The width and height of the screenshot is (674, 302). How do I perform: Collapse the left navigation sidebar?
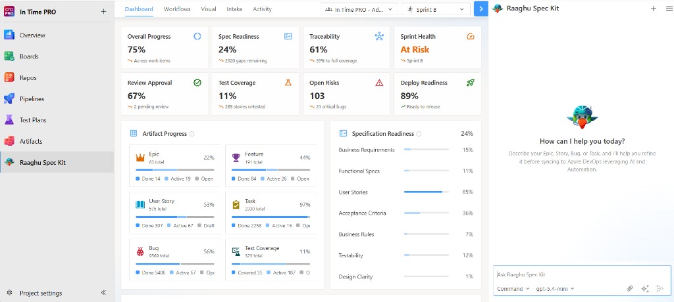pyautogui.click(x=103, y=293)
